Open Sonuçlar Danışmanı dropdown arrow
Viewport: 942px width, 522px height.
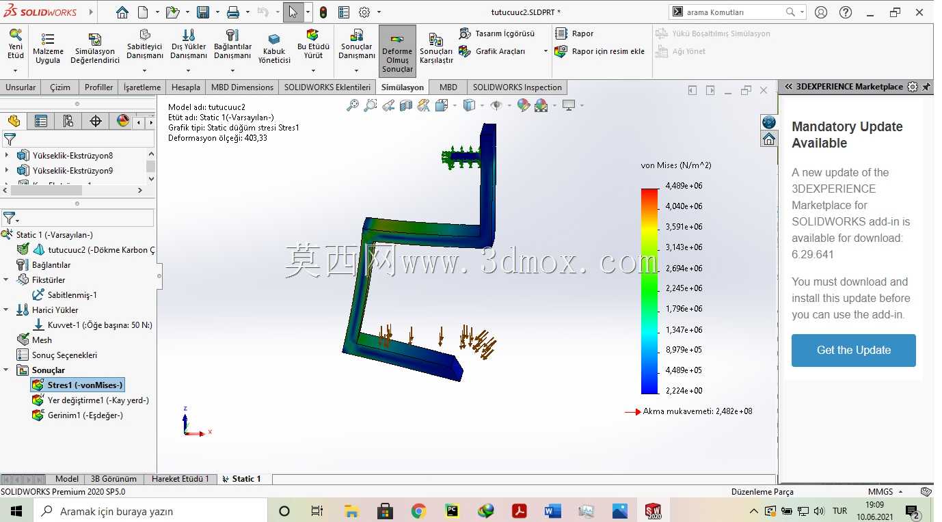(x=356, y=70)
